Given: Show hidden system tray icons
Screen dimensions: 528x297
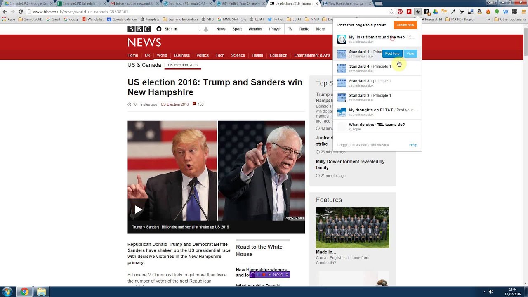Looking at the screenshot, I should 484,292.
